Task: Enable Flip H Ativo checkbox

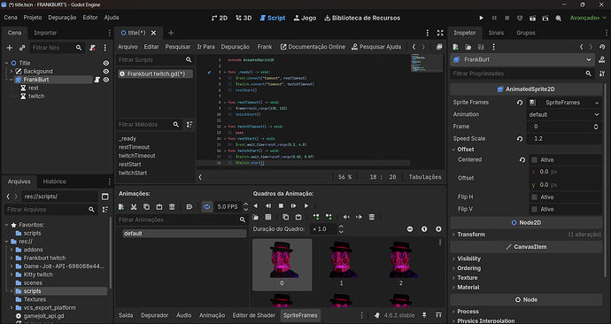Action: [x=534, y=197]
